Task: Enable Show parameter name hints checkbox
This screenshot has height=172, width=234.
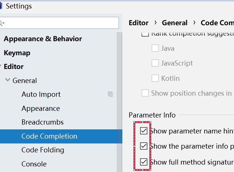Action: tap(144, 131)
